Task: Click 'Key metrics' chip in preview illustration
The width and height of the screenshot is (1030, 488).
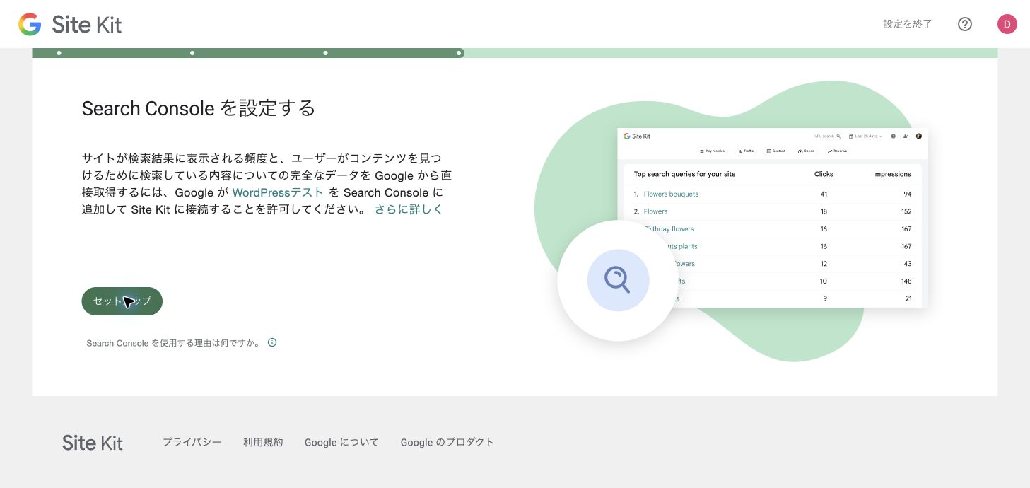Action: [x=712, y=151]
